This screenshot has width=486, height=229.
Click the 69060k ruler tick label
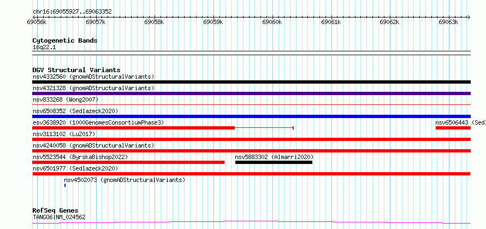coord(272,22)
